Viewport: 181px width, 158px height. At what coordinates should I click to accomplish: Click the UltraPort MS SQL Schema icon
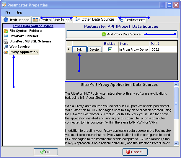[x=6, y=42]
